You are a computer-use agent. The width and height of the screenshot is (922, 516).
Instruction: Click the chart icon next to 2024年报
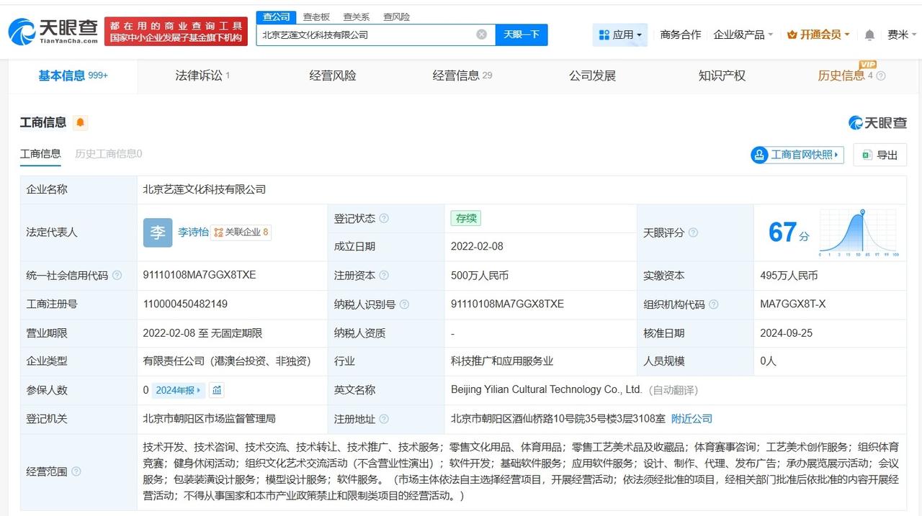pyautogui.click(x=217, y=390)
